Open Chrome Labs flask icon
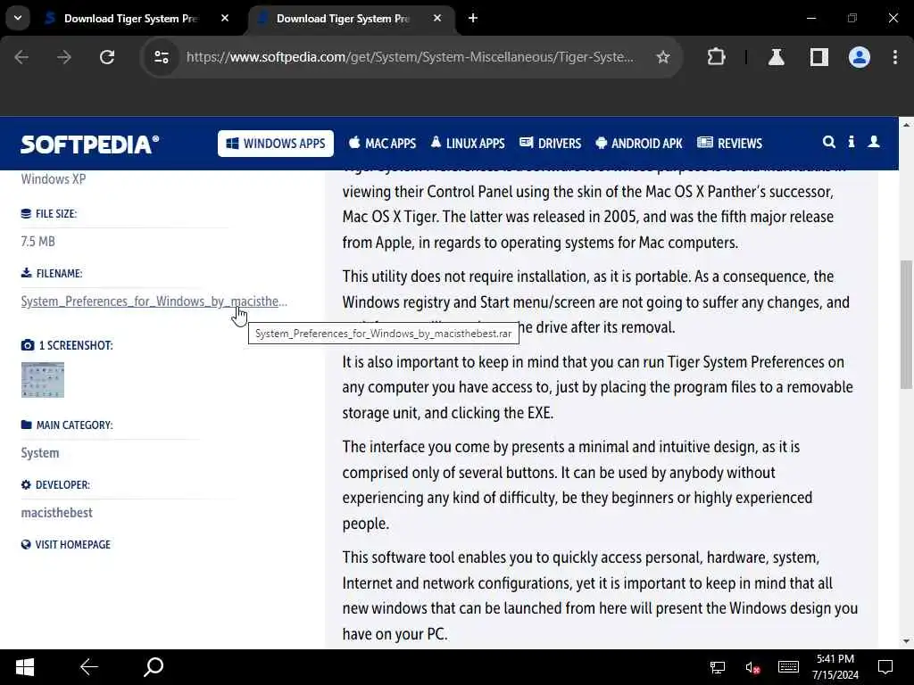Image resolution: width=914 pixels, height=685 pixels. tap(776, 57)
